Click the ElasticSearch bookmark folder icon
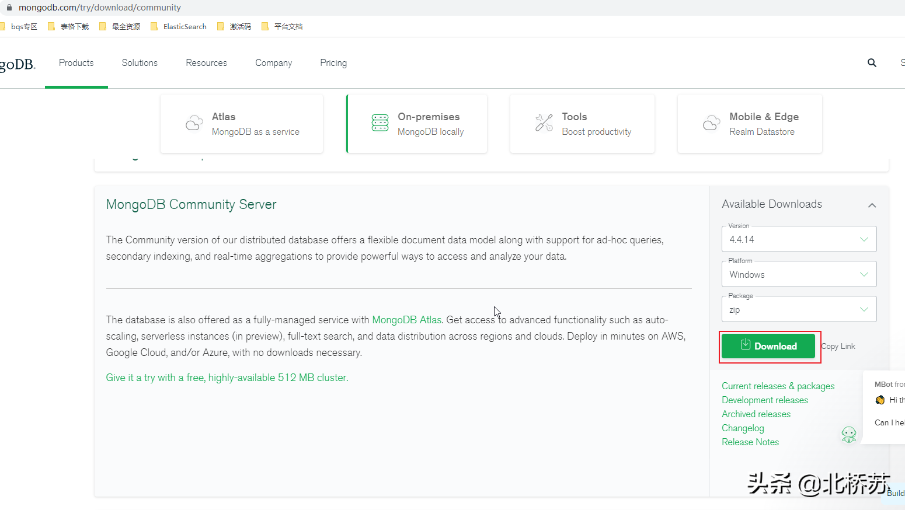The width and height of the screenshot is (905, 510). click(x=155, y=26)
